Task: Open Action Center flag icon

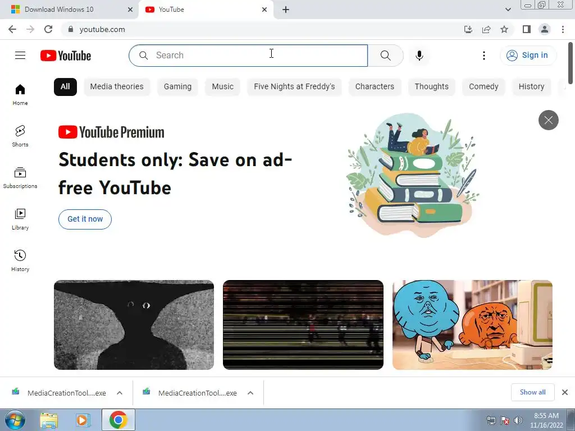Action: [x=505, y=420]
